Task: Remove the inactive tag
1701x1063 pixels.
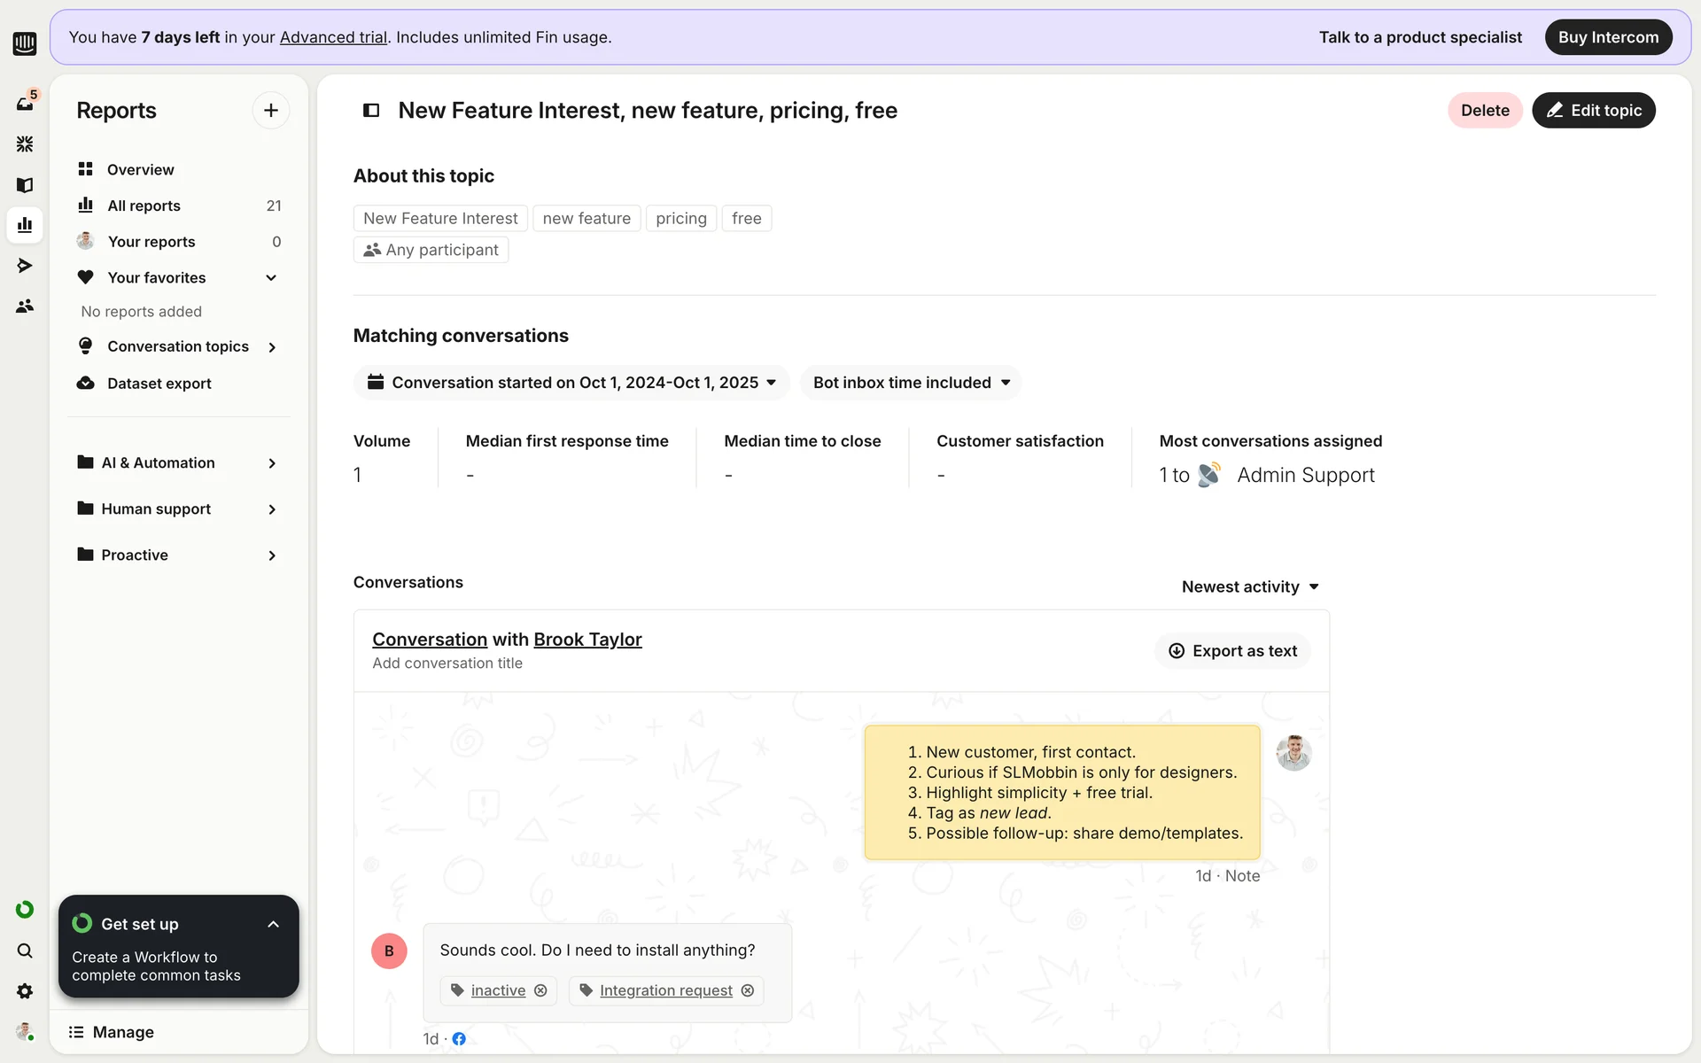Action: (x=540, y=990)
